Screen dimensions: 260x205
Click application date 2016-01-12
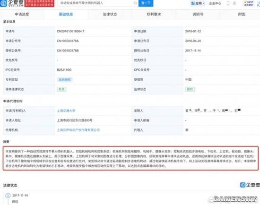coord(193,31)
